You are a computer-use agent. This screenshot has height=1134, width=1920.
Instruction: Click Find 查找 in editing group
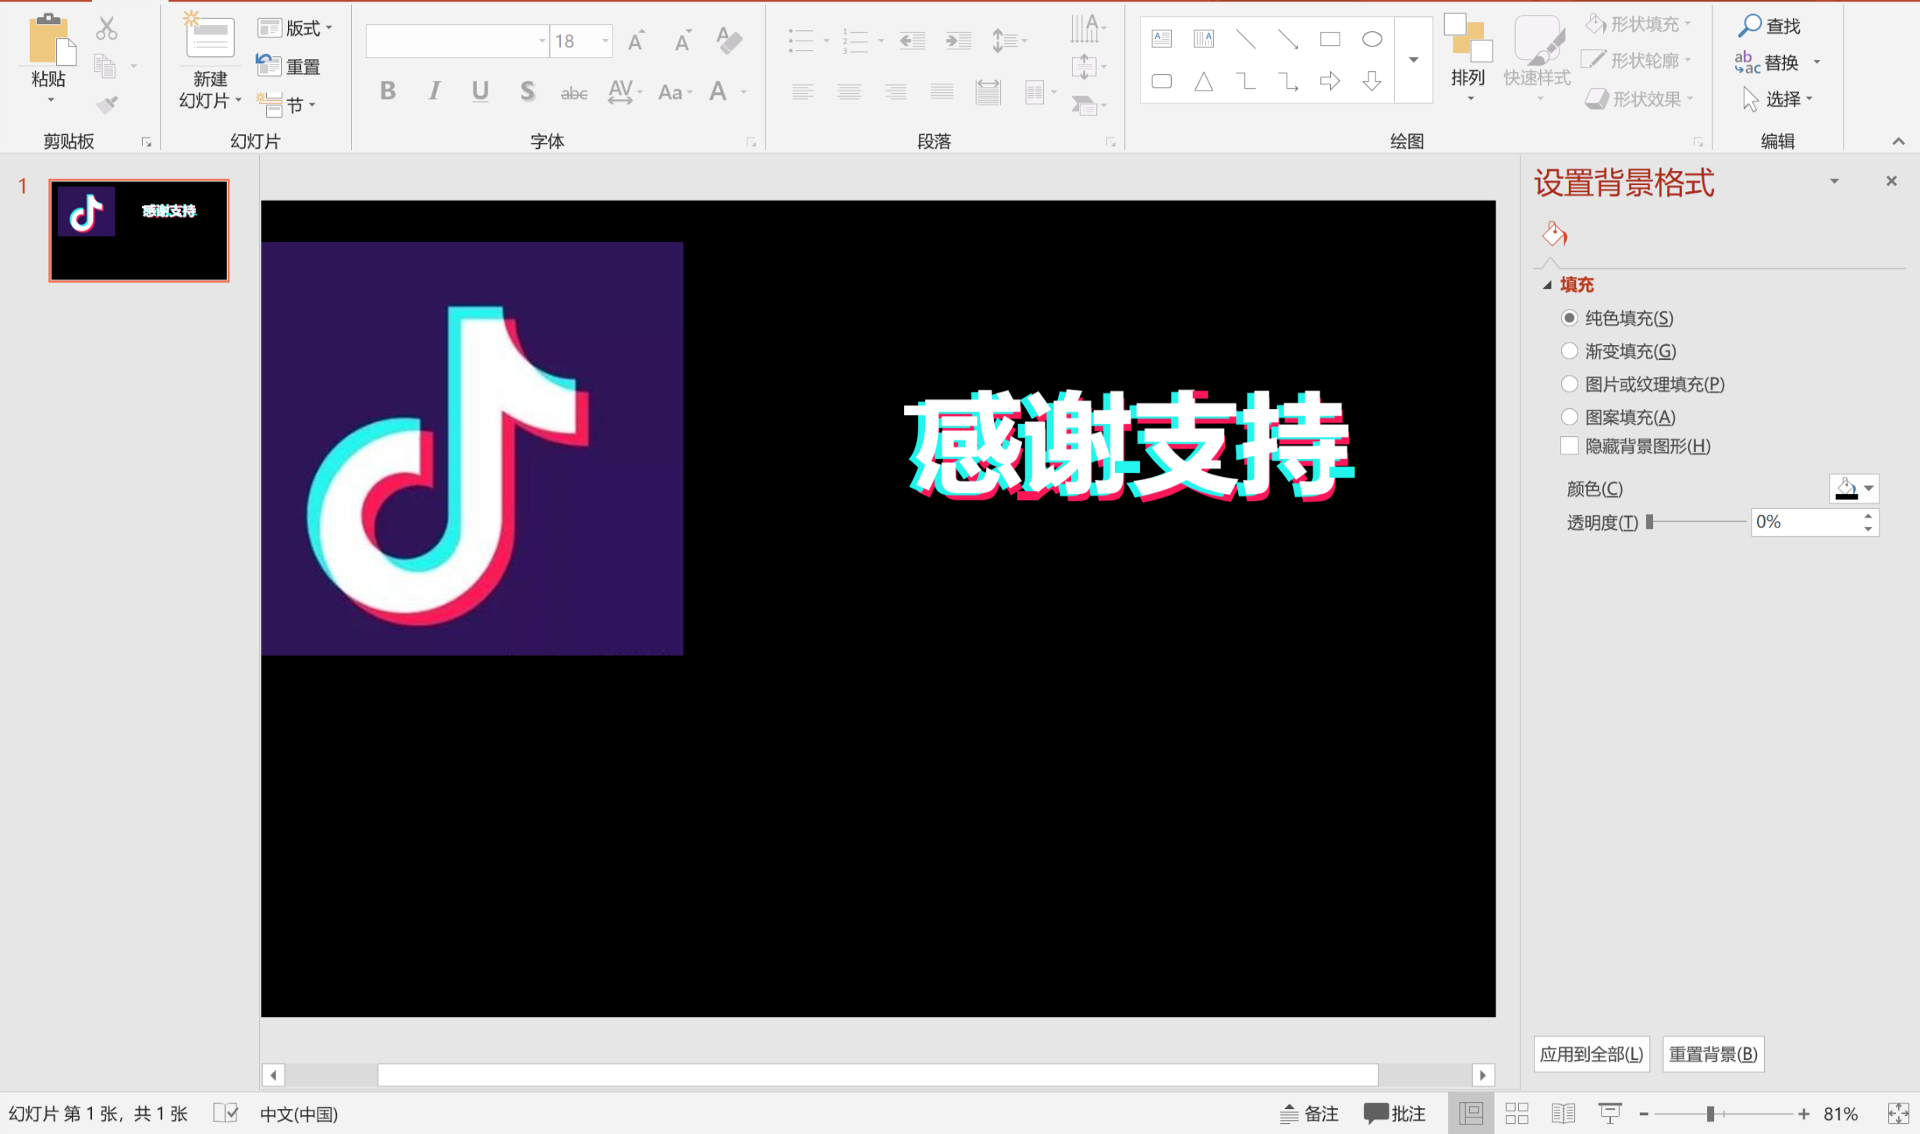pyautogui.click(x=1769, y=26)
